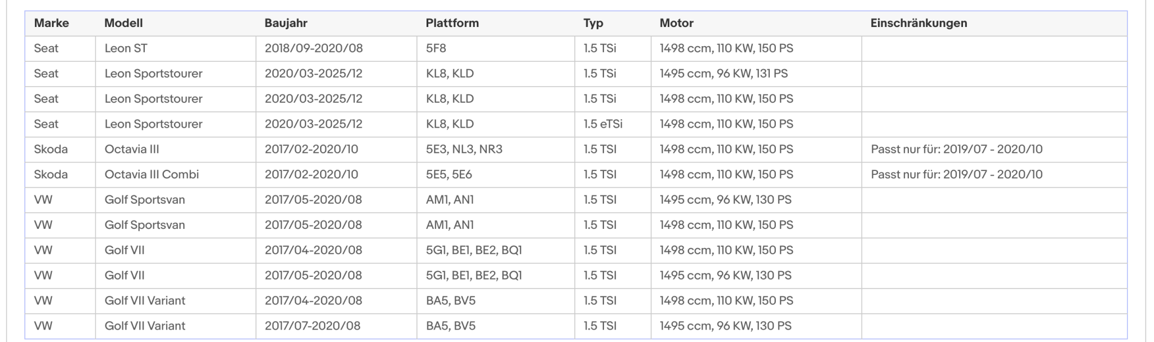Click 2017/02-2020/10 in the Octavia III Combi row
The image size is (1154, 342).
click(336, 174)
